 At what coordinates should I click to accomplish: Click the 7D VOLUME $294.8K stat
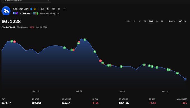pos(124,101)
